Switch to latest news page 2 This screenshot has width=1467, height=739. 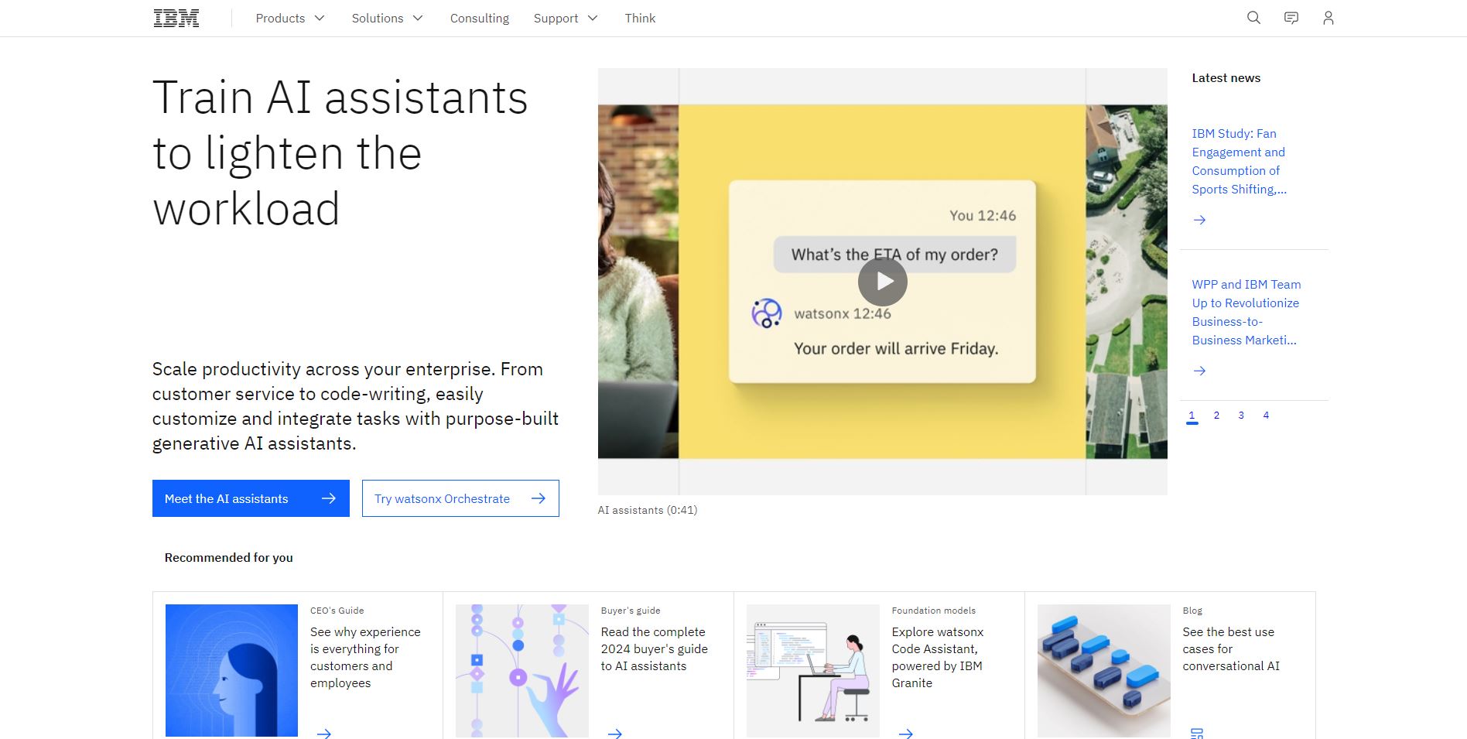coord(1216,416)
